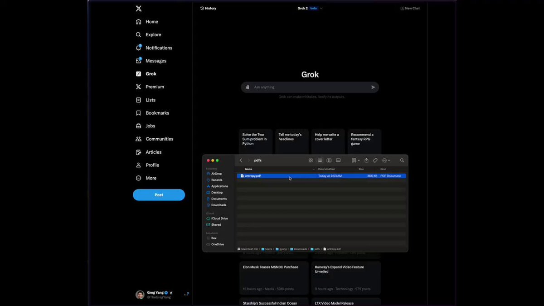Click the send arrow in Grok input
The width and height of the screenshot is (544, 306).
tap(373, 87)
